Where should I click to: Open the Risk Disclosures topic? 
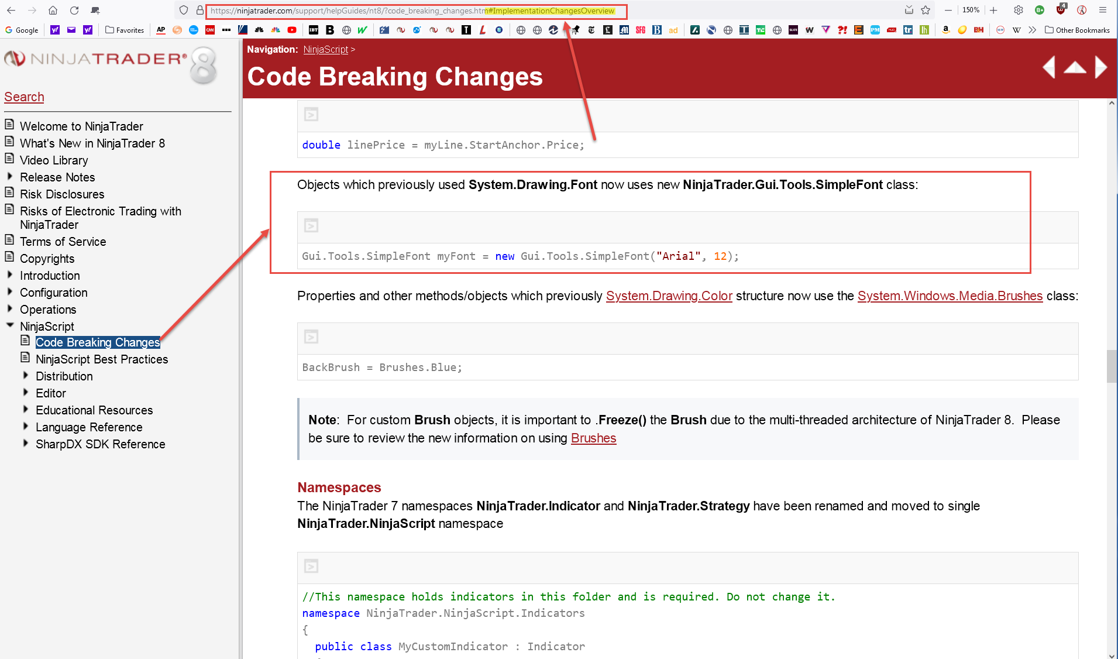(62, 194)
